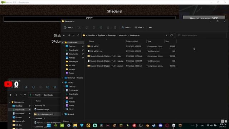Select Sildur's Vibrant Shaders v1.31 High folder
The height and width of the screenshot is (129, 229).
(x=131, y=56)
